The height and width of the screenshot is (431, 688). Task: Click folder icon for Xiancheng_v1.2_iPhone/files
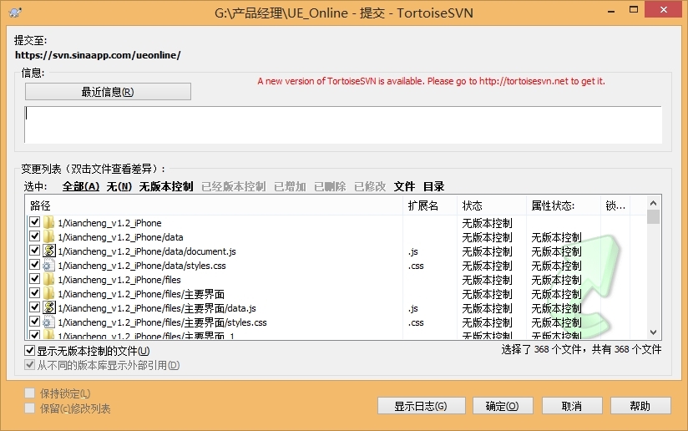click(x=48, y=280)
